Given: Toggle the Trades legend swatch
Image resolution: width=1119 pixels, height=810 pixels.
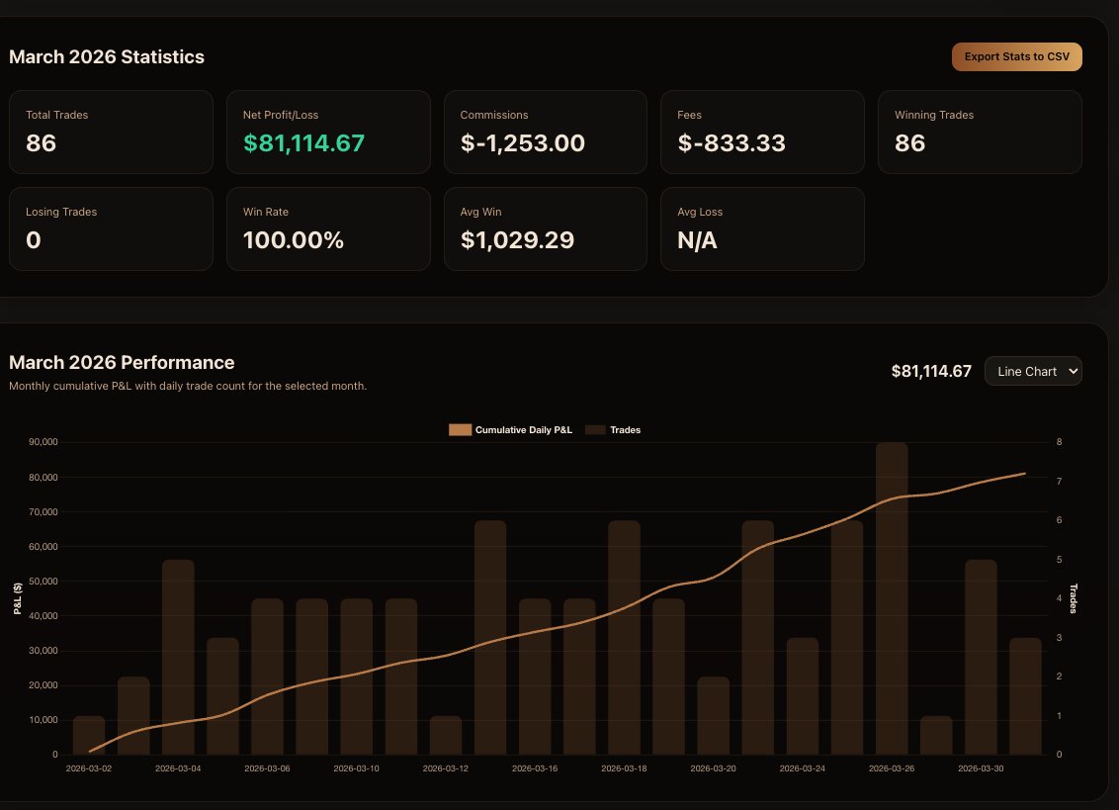Looking at the screenshot, I should point(595,430).
